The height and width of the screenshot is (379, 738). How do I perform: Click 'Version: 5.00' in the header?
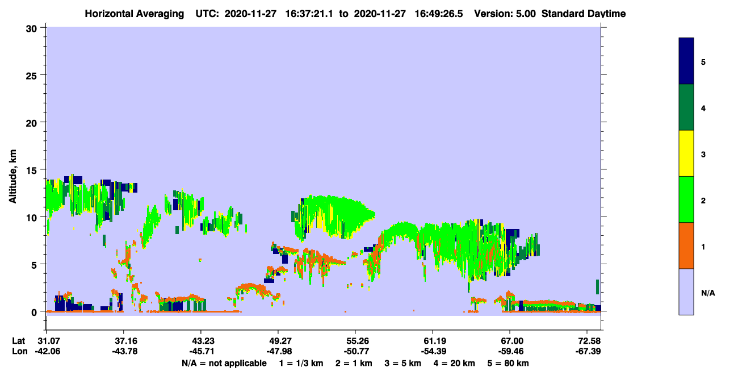click(504, 14)
